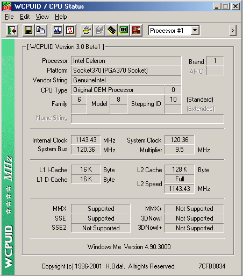This screenshot has height=276, width=243.
Task: Click the red refresh icon
Action: [x=70, y=31]
